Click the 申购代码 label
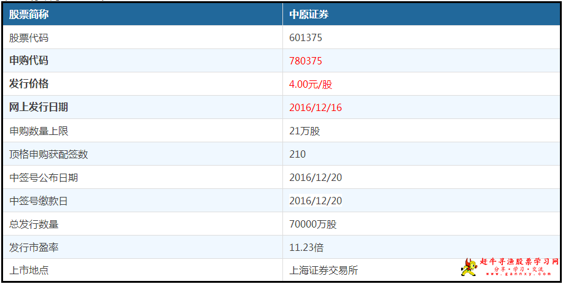Viewport: 563px width, 284px height. pyautogui.click(x=29, y=61)
